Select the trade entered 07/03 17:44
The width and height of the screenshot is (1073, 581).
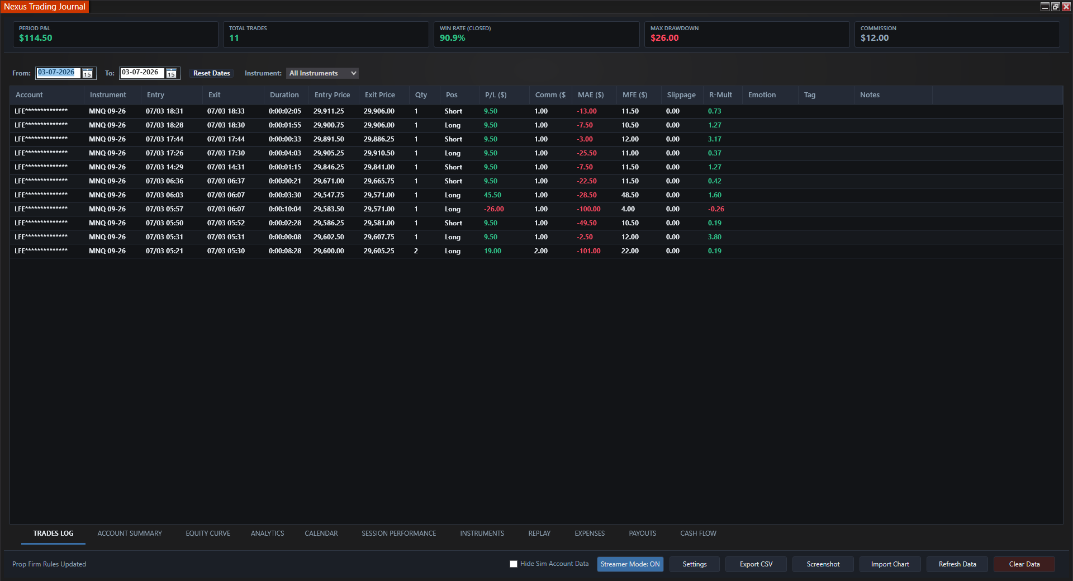[536, 139]
